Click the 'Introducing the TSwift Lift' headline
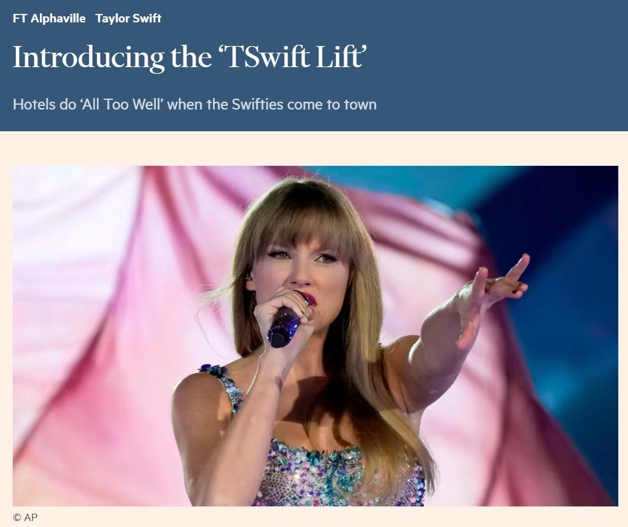 point(190,57)
